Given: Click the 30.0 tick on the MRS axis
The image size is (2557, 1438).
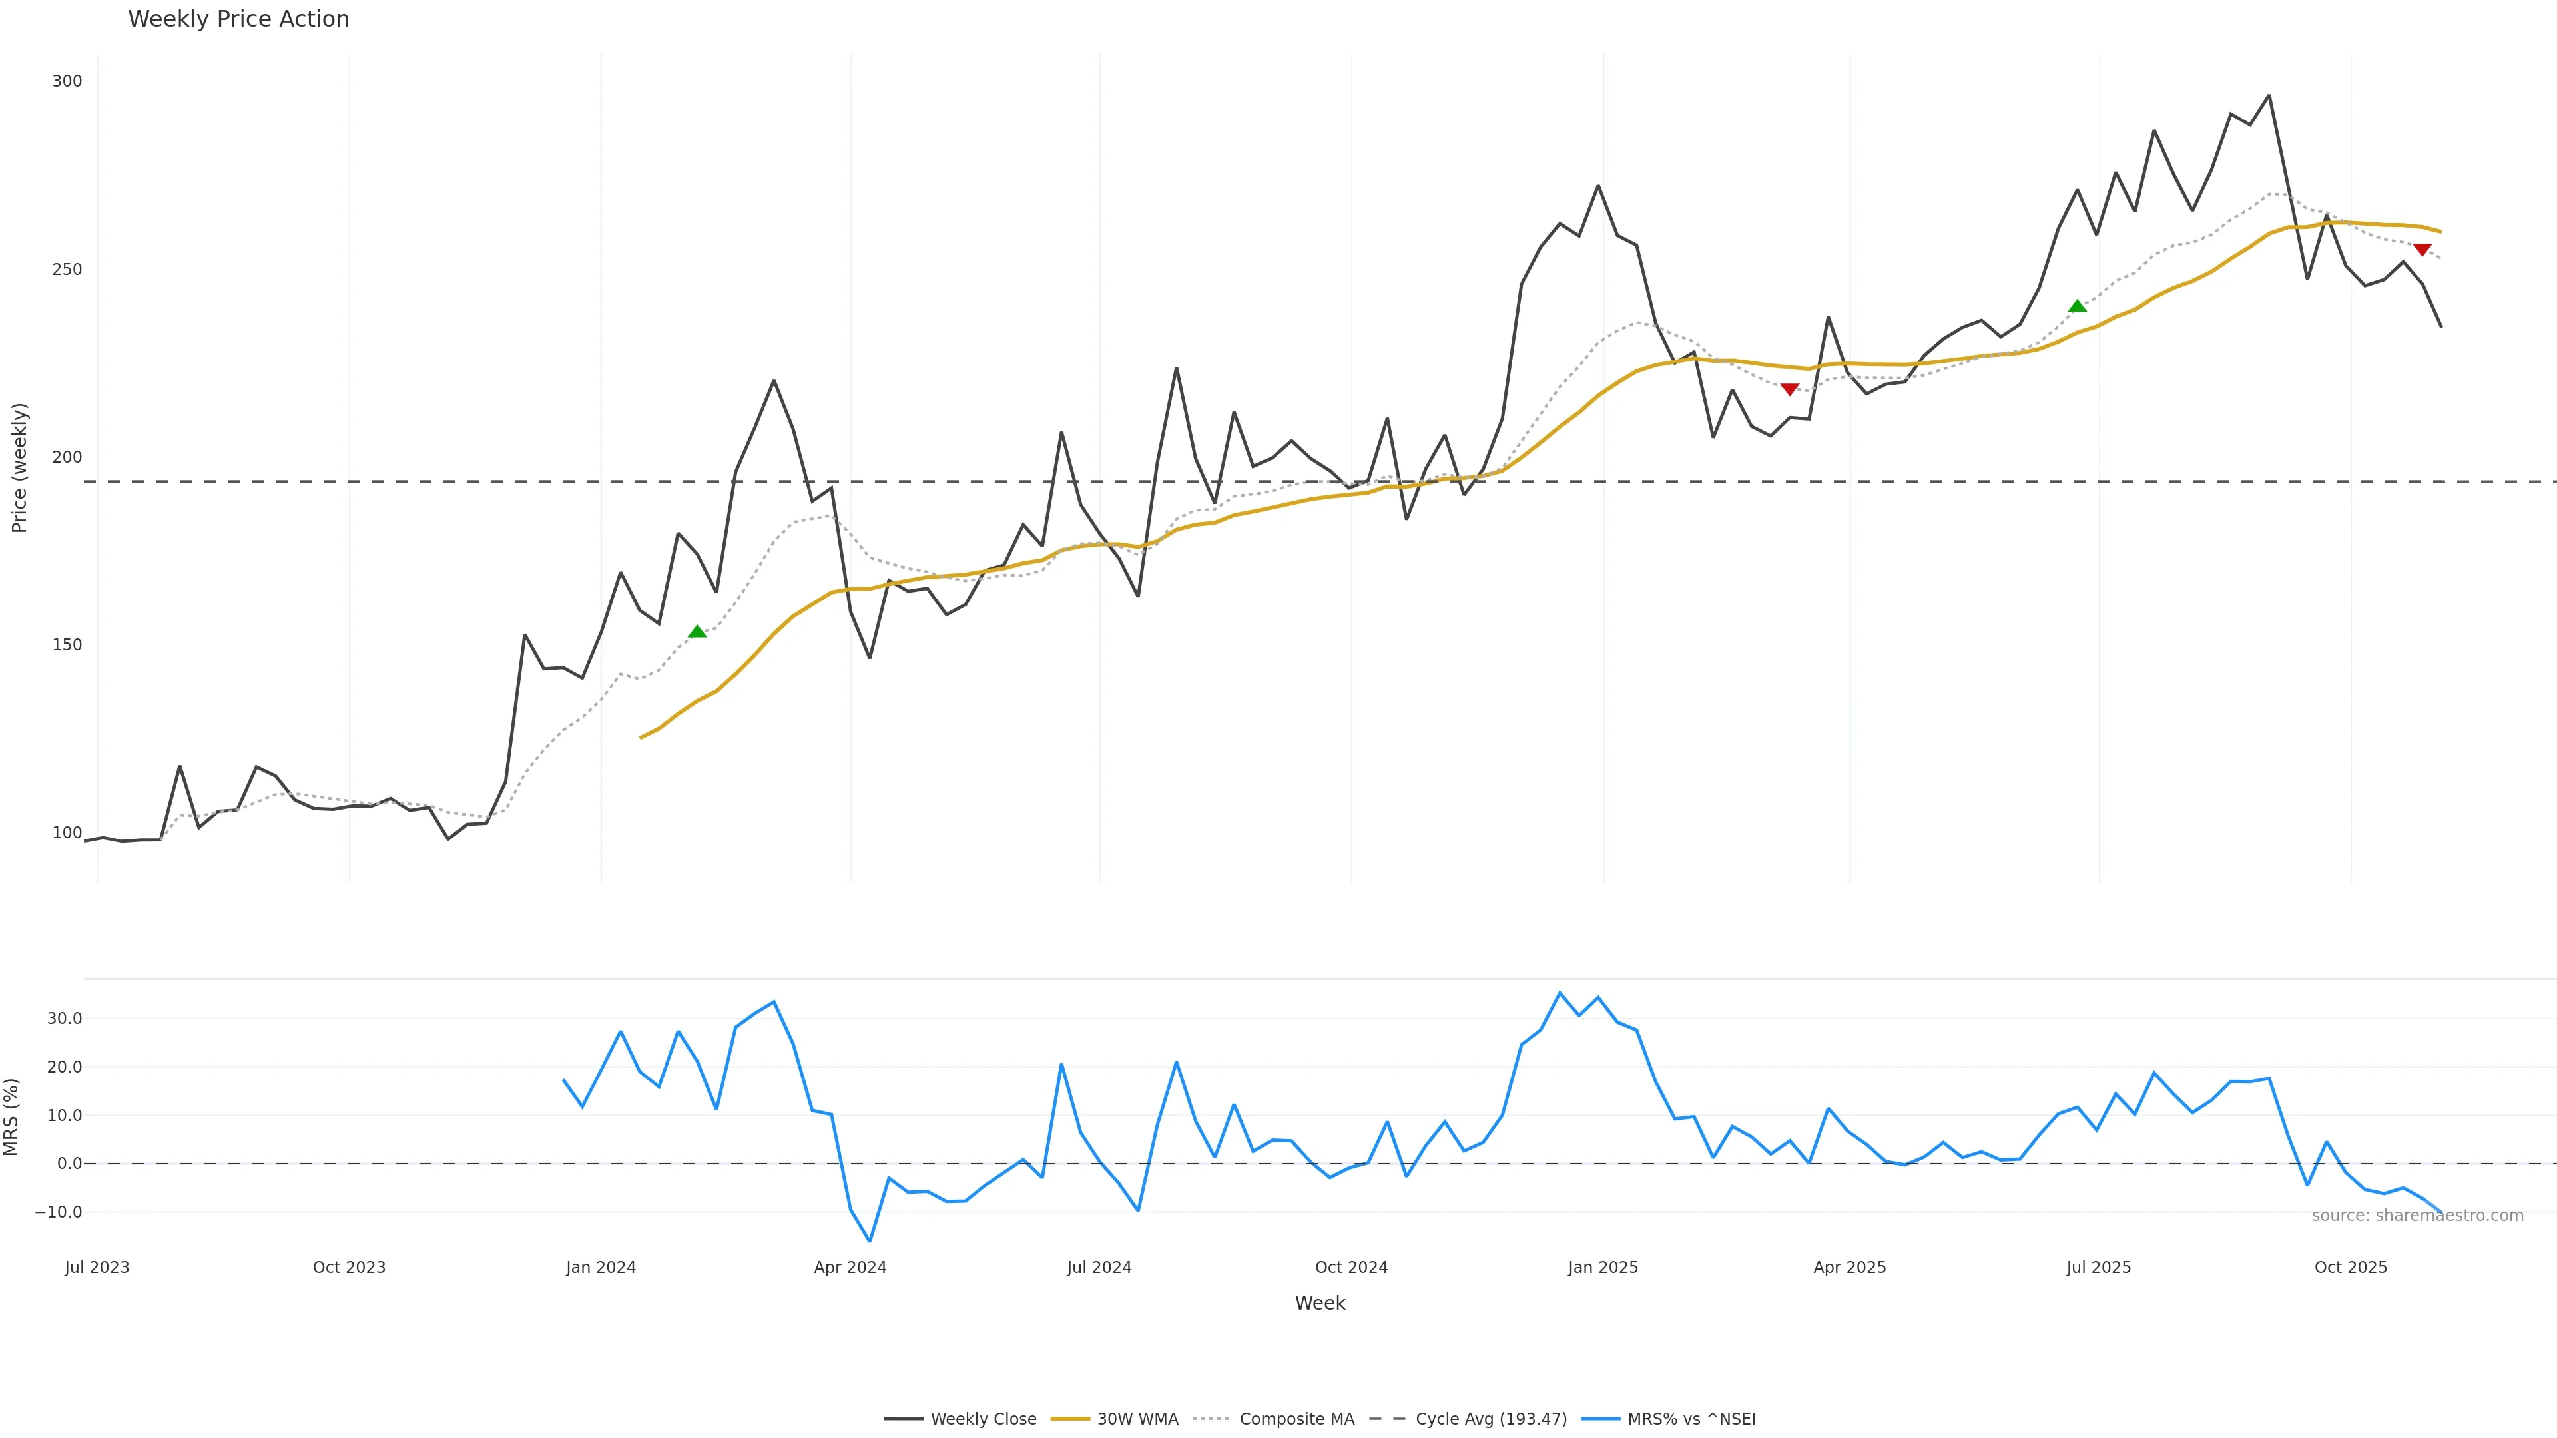Looking at the screenshot, I should pos(65,1018).
